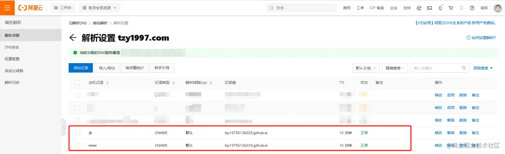505x154 pixels.
Task: Open the hamburger main menu
Action: [x=7, y=8]
